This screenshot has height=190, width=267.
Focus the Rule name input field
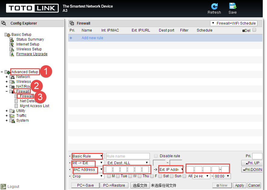pos(128,156)
